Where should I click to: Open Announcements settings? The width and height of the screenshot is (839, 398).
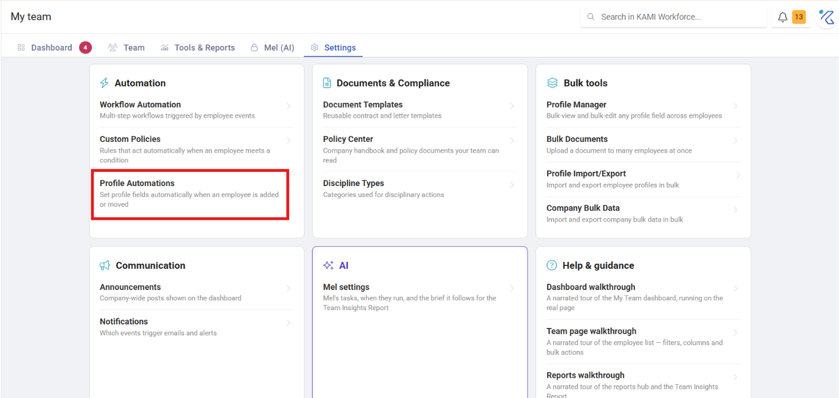coord(196,292)
